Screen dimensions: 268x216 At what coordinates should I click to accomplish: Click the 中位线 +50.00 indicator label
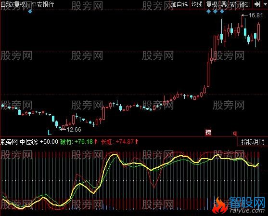click(x=39, y=142)
